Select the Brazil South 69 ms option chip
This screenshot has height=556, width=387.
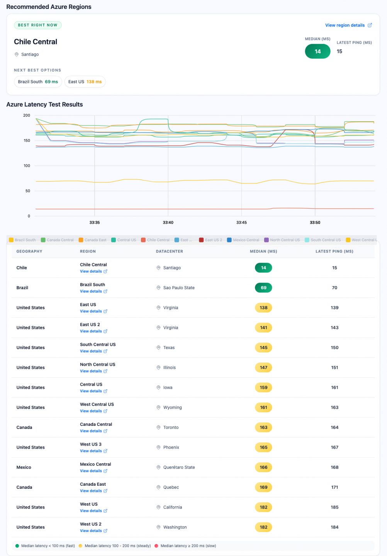click(38, 82)
